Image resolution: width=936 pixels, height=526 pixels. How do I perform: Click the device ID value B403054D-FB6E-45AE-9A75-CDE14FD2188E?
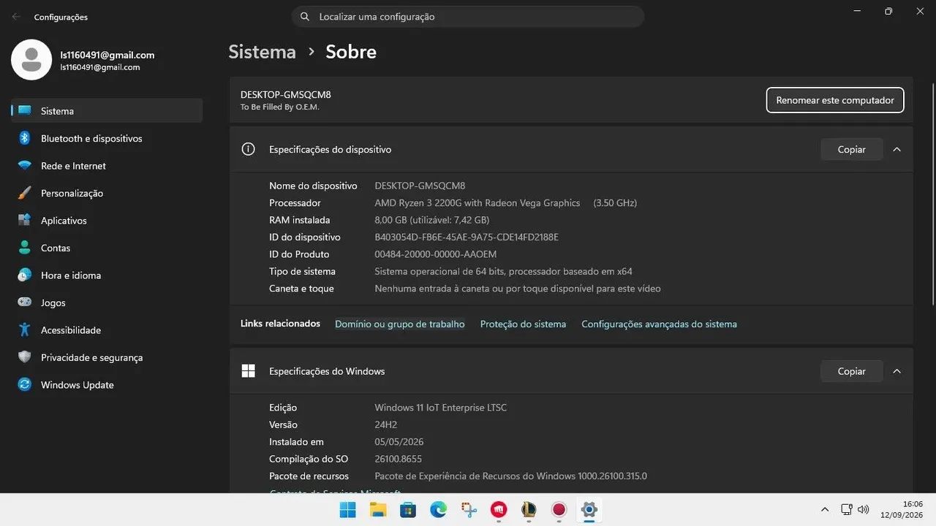(x=467, y=237)
